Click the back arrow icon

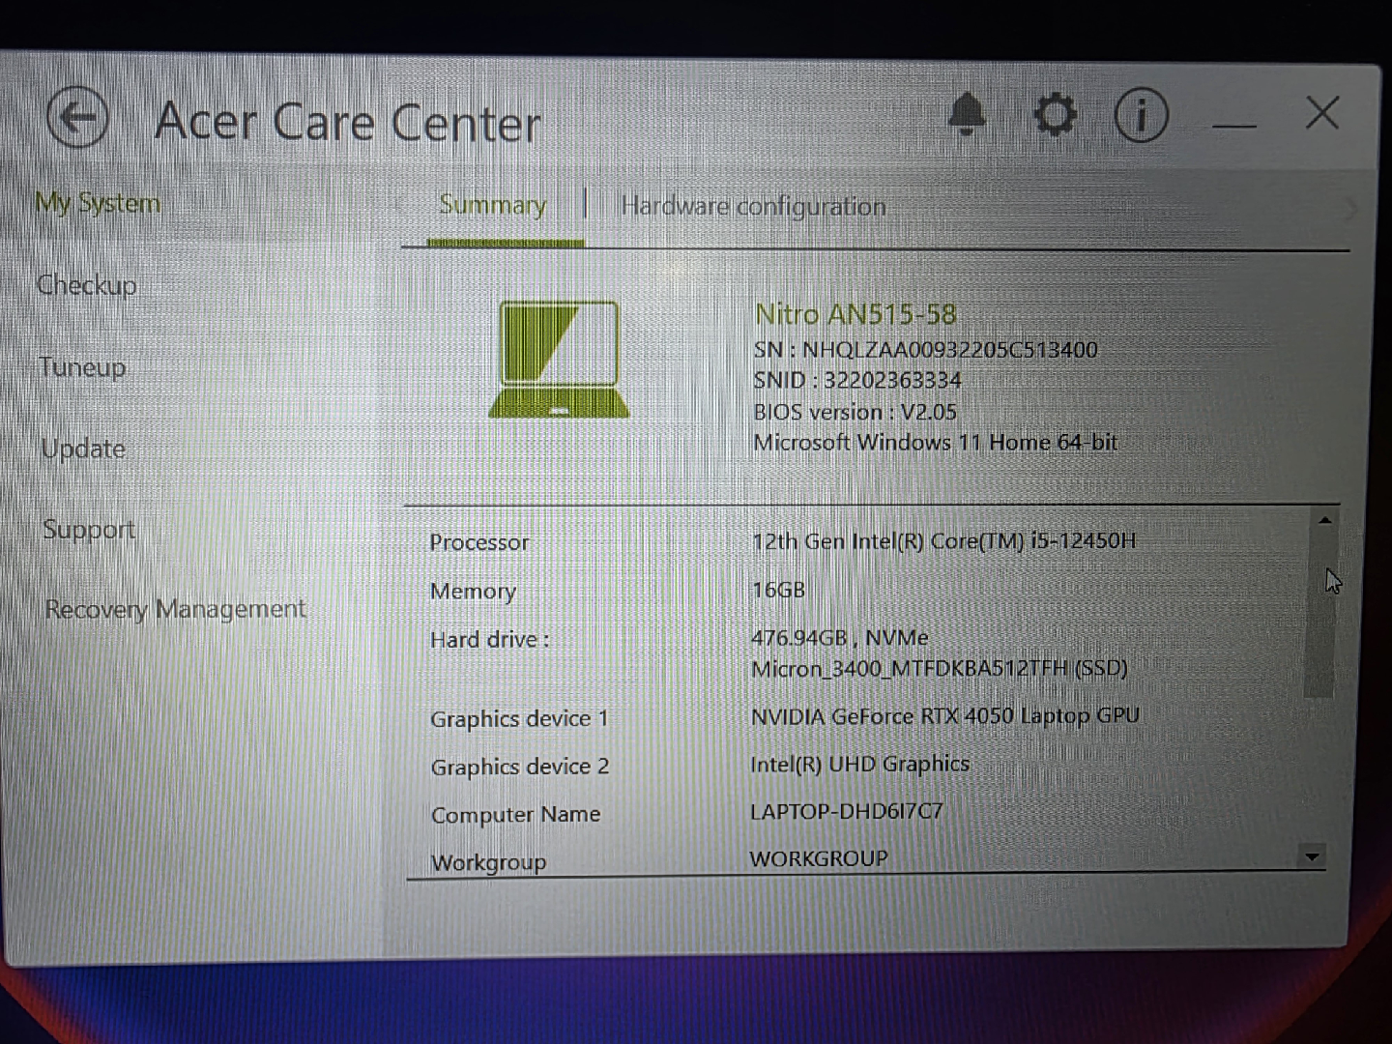click(76, 118)
